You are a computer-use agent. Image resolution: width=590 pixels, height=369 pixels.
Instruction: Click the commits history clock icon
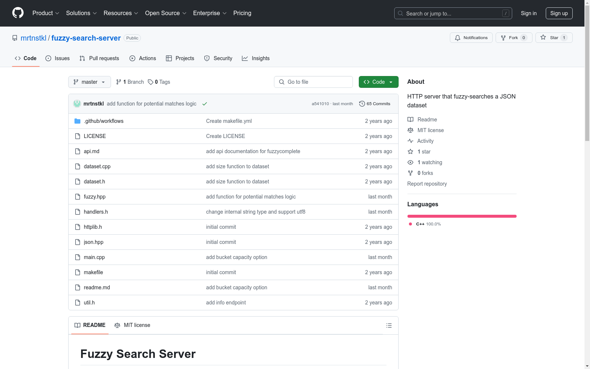[x=362, y=104]
